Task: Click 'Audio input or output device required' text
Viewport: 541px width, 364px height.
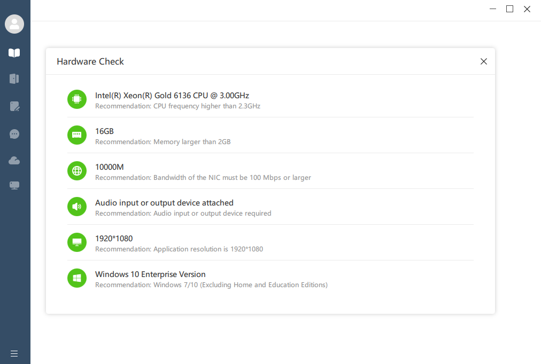Action: point(183,213)
